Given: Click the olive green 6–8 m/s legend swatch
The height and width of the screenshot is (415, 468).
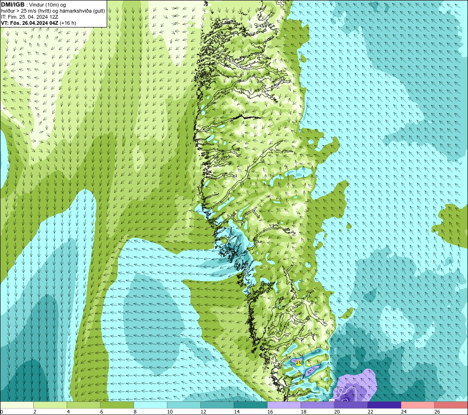Looking at the screenshot, I should (117, 405).
